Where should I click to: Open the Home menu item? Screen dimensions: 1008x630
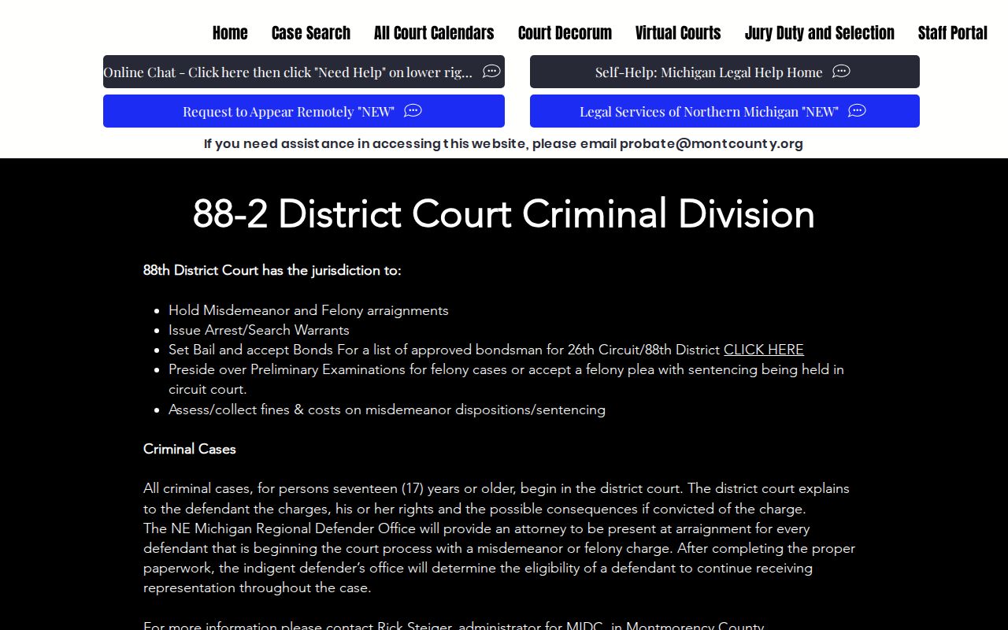point(230,33)
